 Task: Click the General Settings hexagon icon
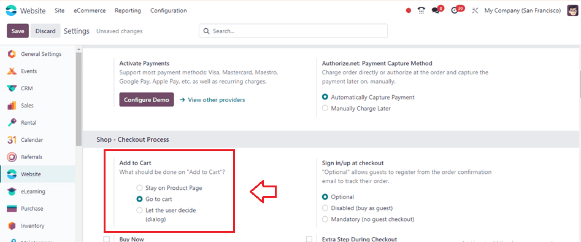pos(12,54)
